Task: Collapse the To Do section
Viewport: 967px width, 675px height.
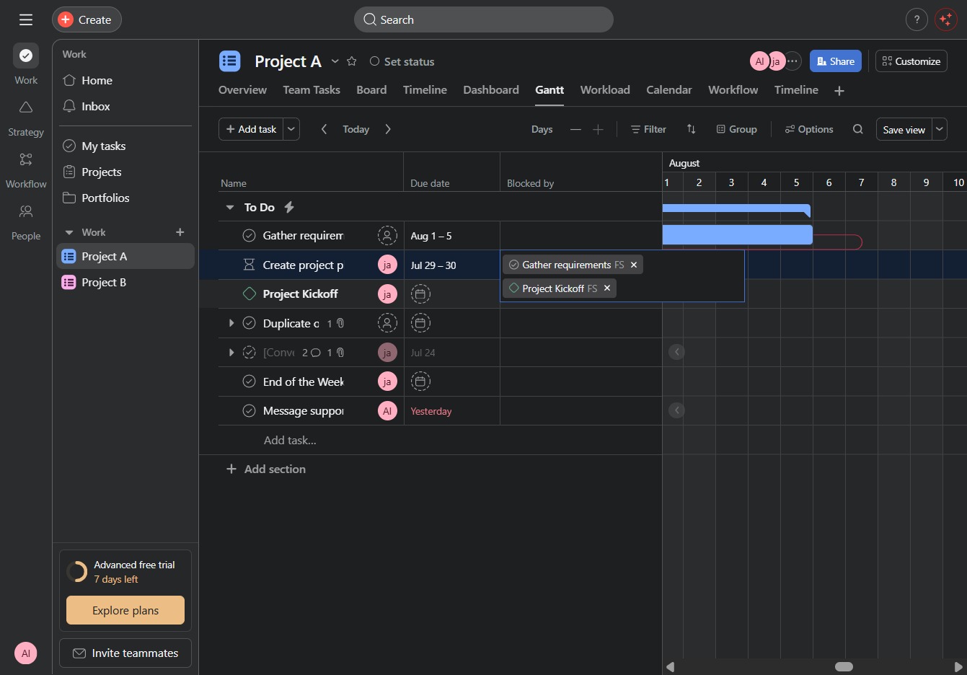Action: 230,208
